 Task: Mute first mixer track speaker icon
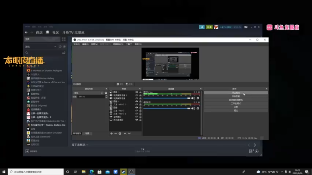[x=193, y=98]
